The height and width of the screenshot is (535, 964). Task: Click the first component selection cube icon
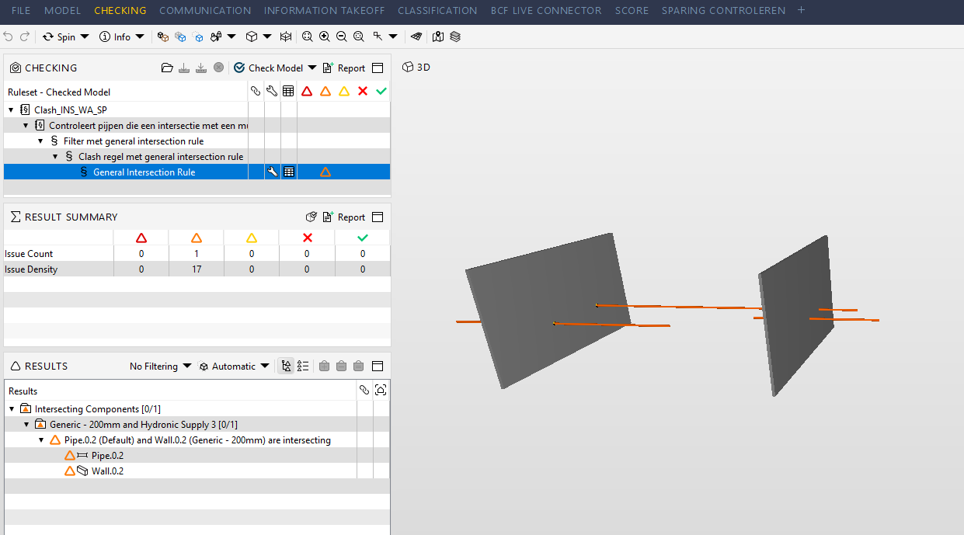coord(162,36)
